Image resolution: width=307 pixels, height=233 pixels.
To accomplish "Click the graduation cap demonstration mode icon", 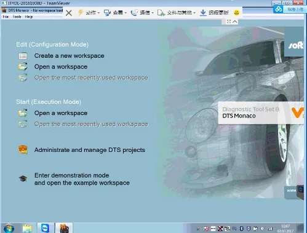I will [23, 178].
